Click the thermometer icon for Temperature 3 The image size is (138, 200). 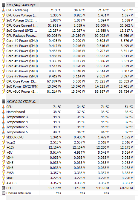4,117
